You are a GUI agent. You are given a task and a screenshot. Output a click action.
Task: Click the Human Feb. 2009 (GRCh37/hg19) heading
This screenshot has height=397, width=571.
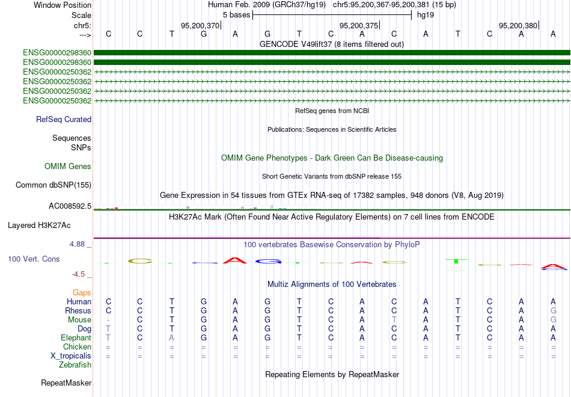click(266, 5)
